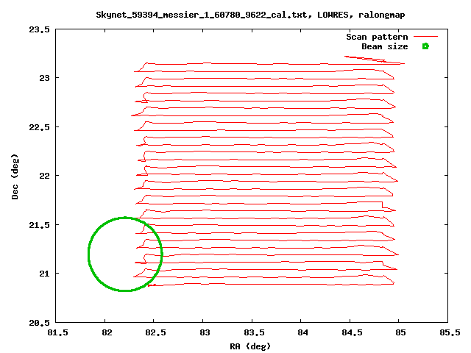The height and width of the screenshot is (353, 471).
Task: Click the plot title Skynet_59394_messier_1 text
Action: click(x=250, y=15)
